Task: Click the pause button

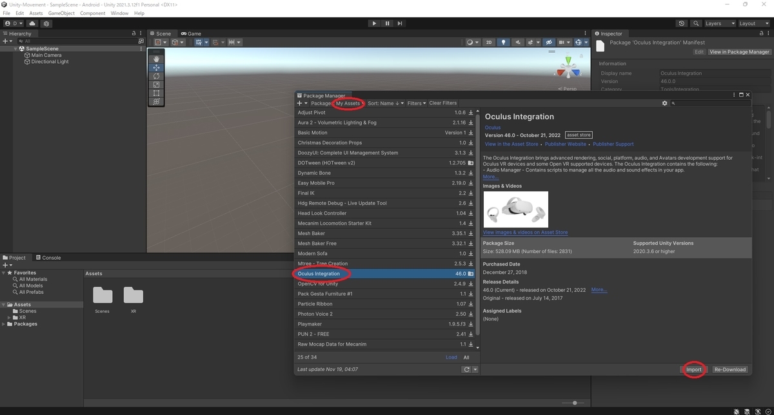Action: [x=387, y=23]
